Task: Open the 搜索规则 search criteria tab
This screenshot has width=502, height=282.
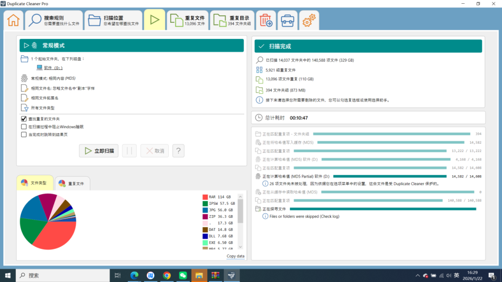Action: [54, 20]
